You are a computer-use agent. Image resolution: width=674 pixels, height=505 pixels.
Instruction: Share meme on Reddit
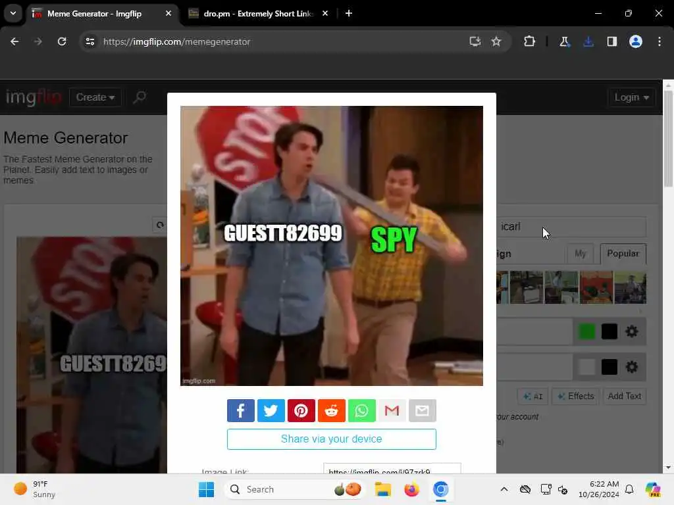click(332, 410)
